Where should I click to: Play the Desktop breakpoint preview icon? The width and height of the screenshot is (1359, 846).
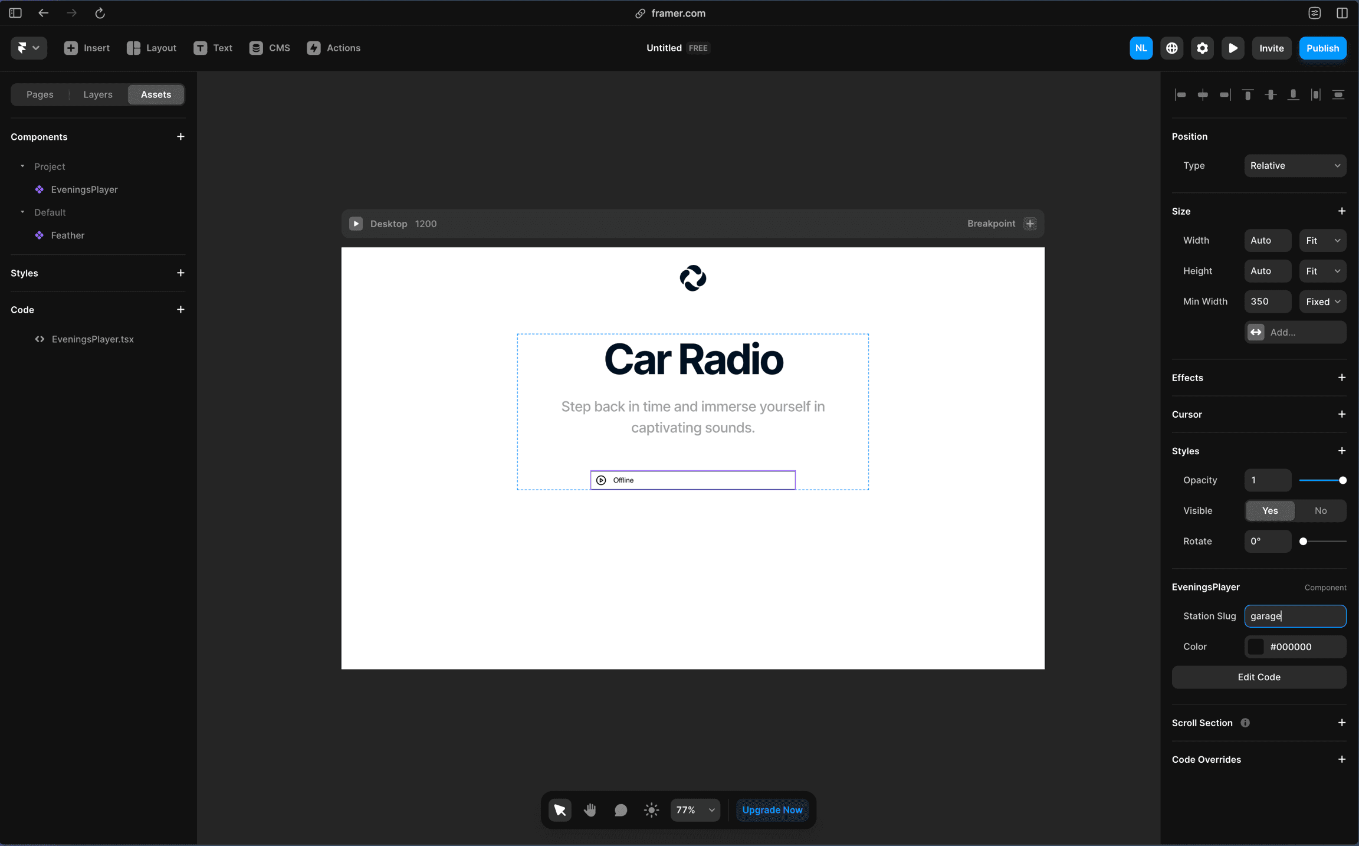pos(356,224)
